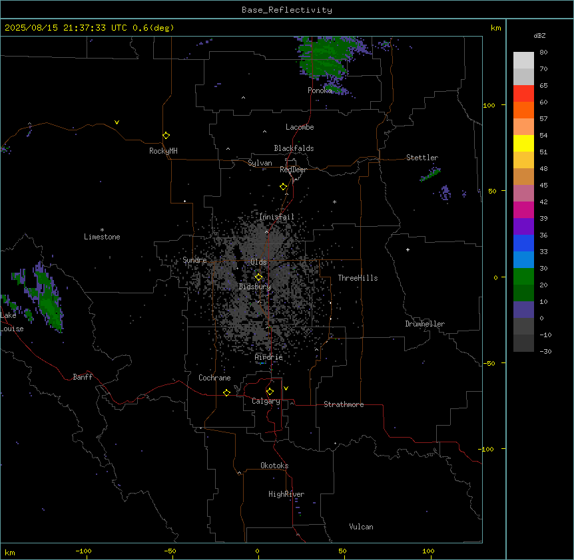
Task: Click the purple 10 dBZ legend swatch
Action: [523, 310]
